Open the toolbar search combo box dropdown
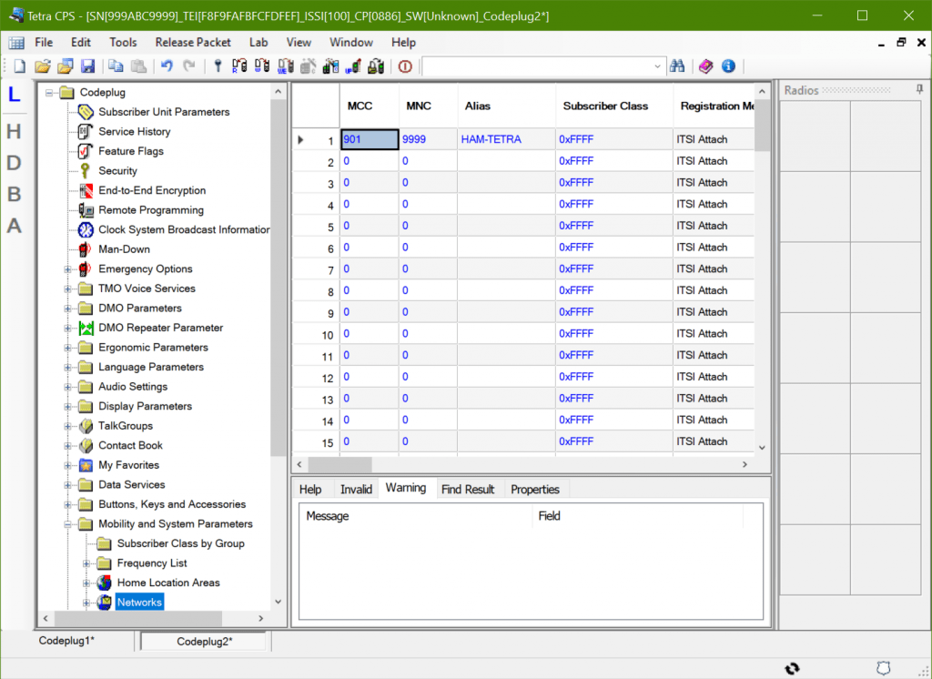This screenshot has height=679, width=932. [x=658, y=66]
